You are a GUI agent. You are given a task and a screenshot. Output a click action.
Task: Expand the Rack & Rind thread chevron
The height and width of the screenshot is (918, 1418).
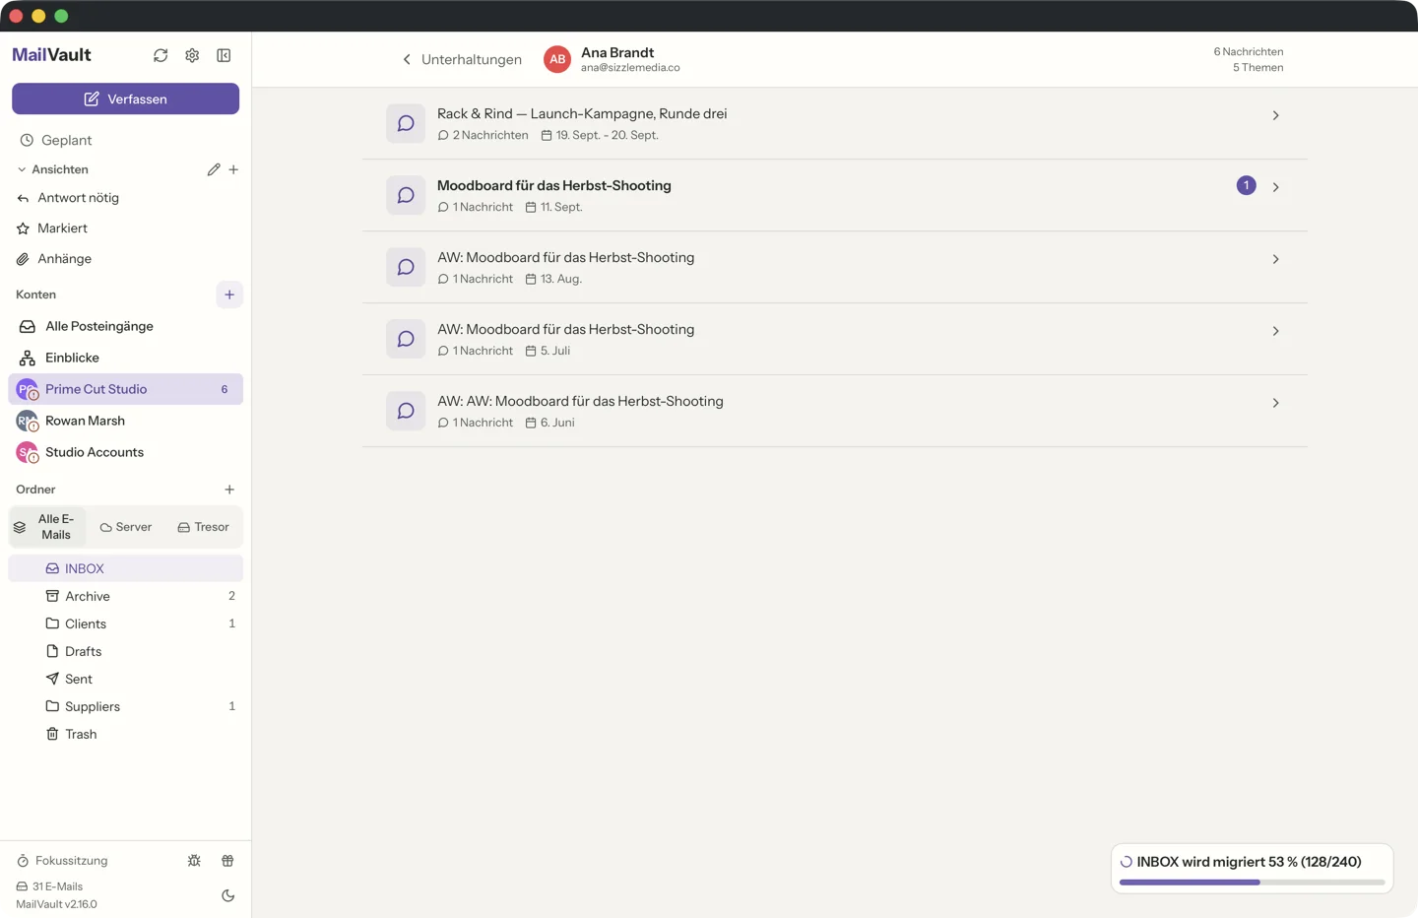[x=1275, y=115]
